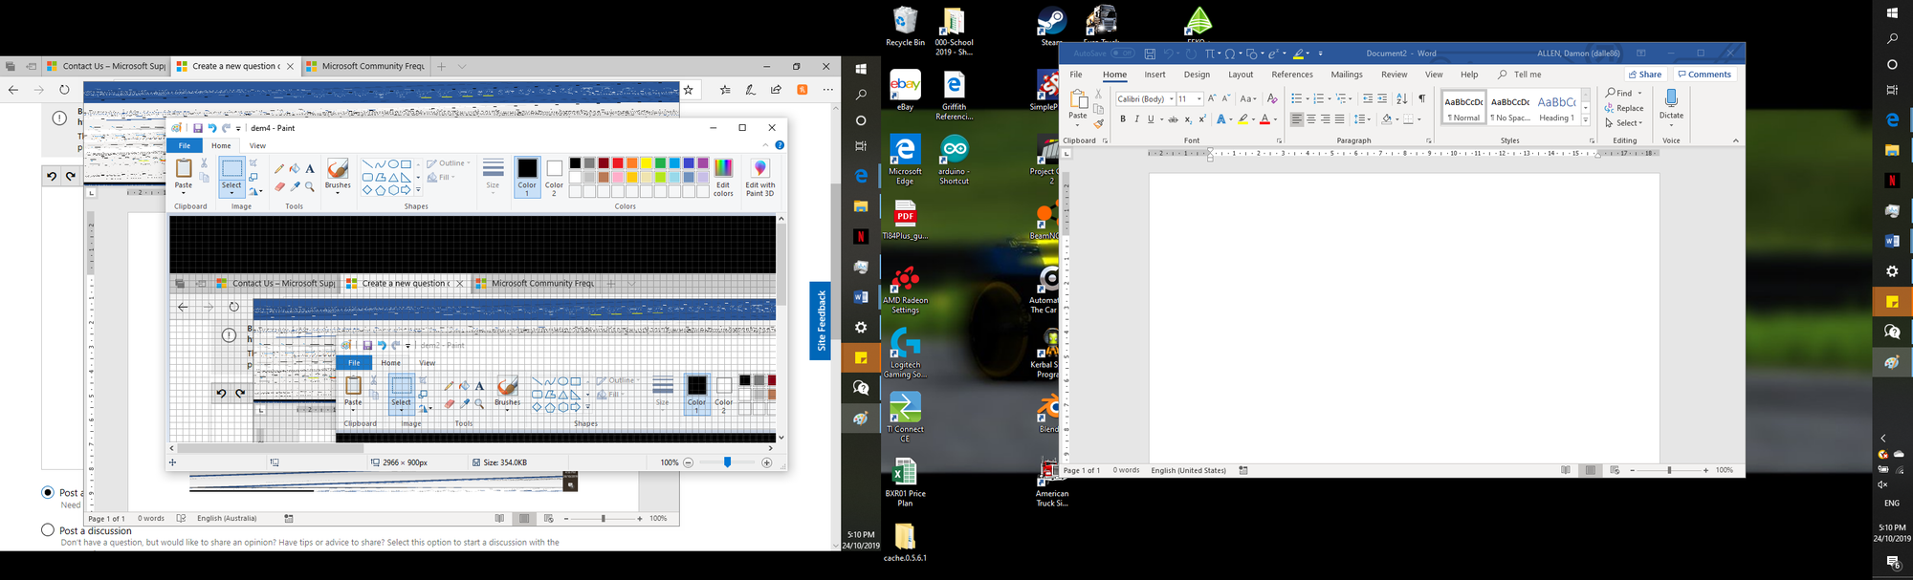Viewport: 1913px width, 580px height.
Task: Open Recycle Bin on the desktop
Action: (905, 27)
